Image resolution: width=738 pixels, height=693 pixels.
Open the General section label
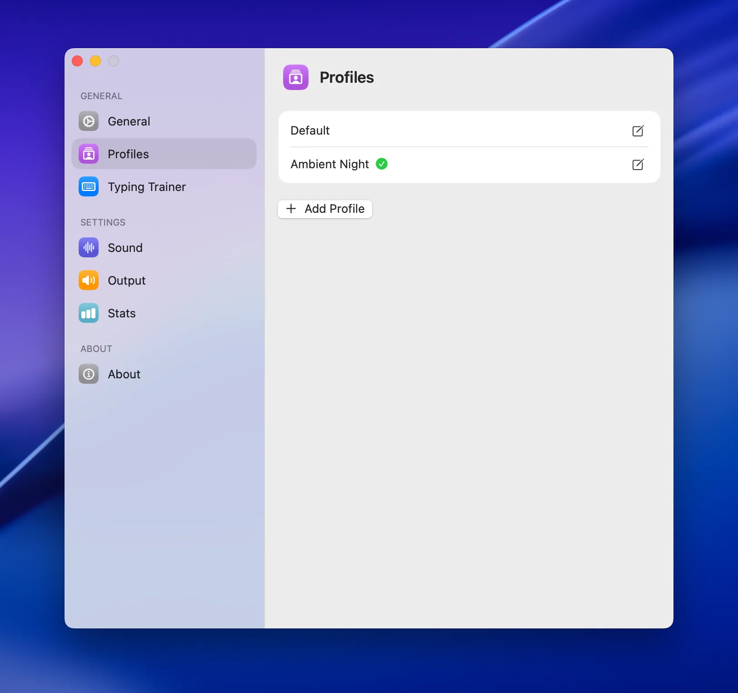coord(129,121)
